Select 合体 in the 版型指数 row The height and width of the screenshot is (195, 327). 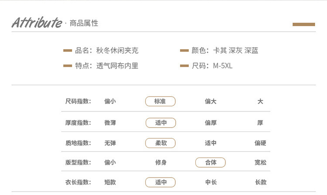pos(211,162)
